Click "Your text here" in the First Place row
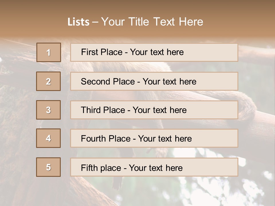 coord(157,52)
